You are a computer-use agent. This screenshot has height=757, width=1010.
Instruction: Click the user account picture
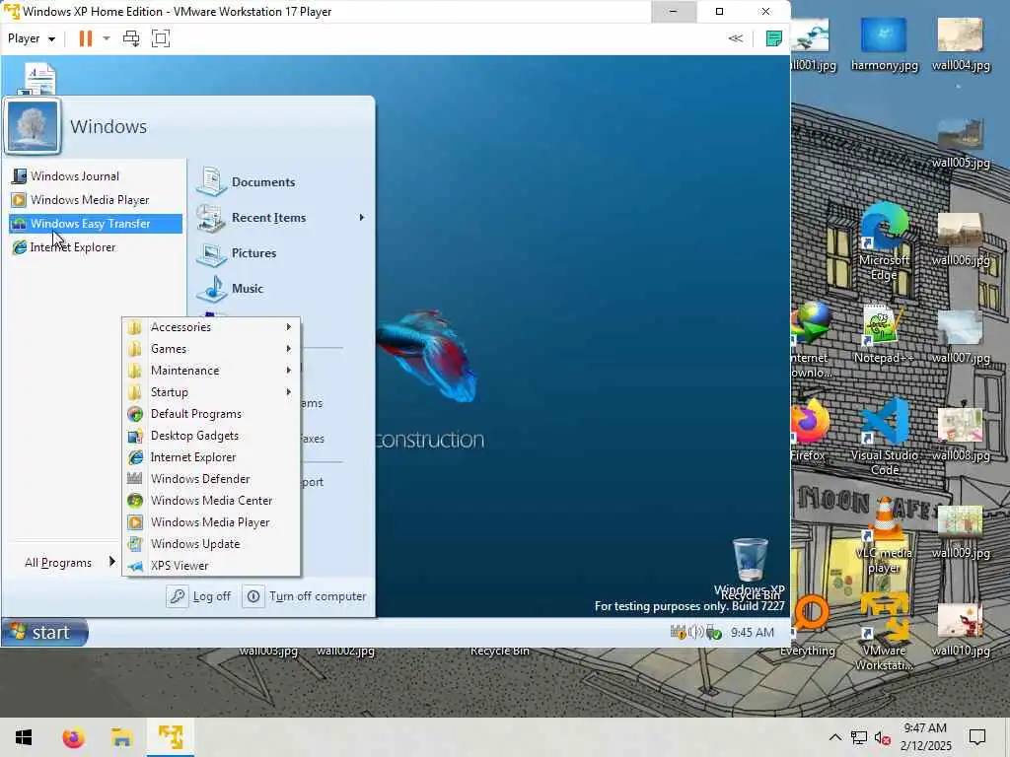33,127
